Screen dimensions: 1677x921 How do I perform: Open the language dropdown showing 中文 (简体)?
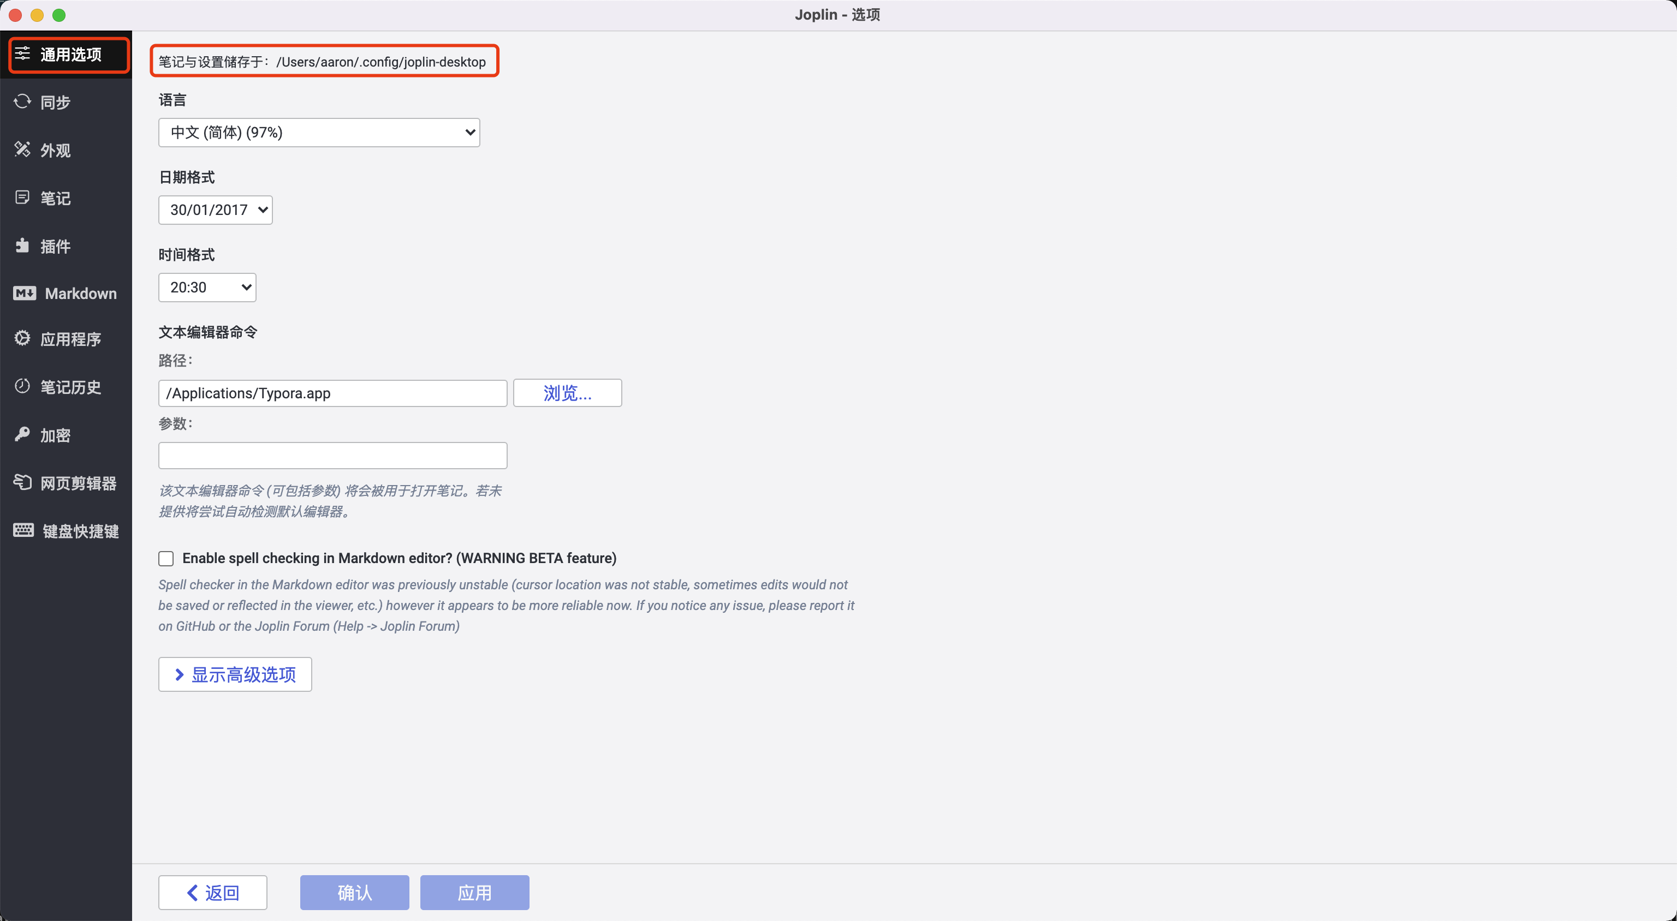pos(319,133)
